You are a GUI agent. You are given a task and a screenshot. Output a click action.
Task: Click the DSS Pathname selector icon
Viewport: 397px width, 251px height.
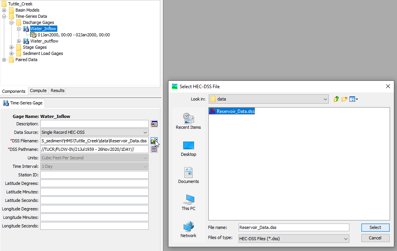(x=154, y=149)
